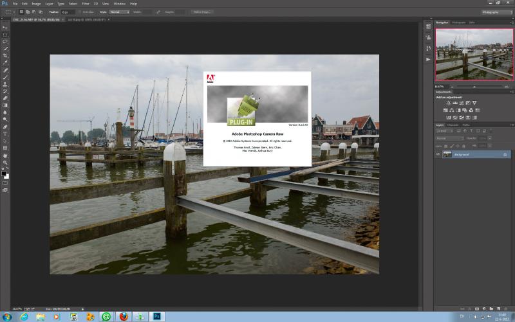The image size is (515, 322).
Task: Select the Lasso tool
Action: pos(5,42)
